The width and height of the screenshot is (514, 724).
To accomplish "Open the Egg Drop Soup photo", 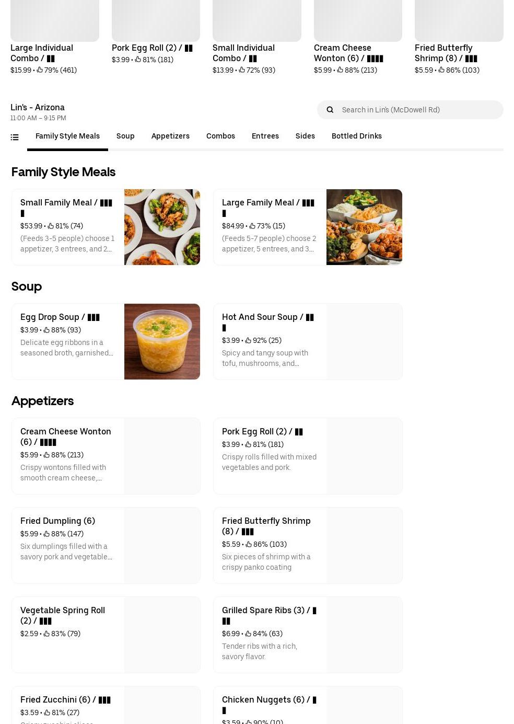I will [x=162, y=341].
